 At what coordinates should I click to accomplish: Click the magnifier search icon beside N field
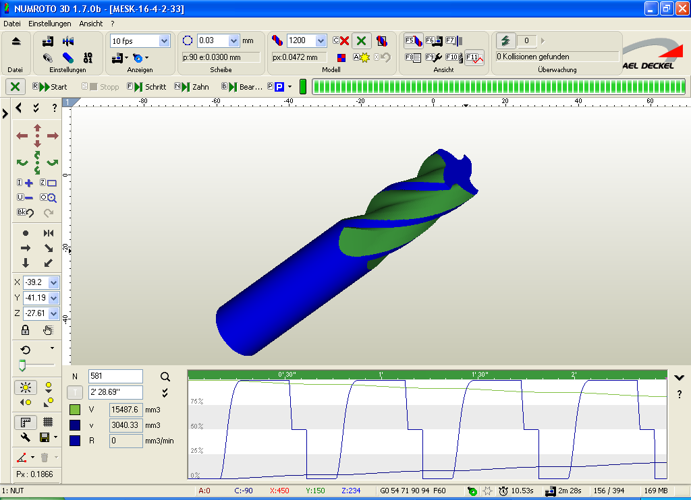tap(165, 376)
